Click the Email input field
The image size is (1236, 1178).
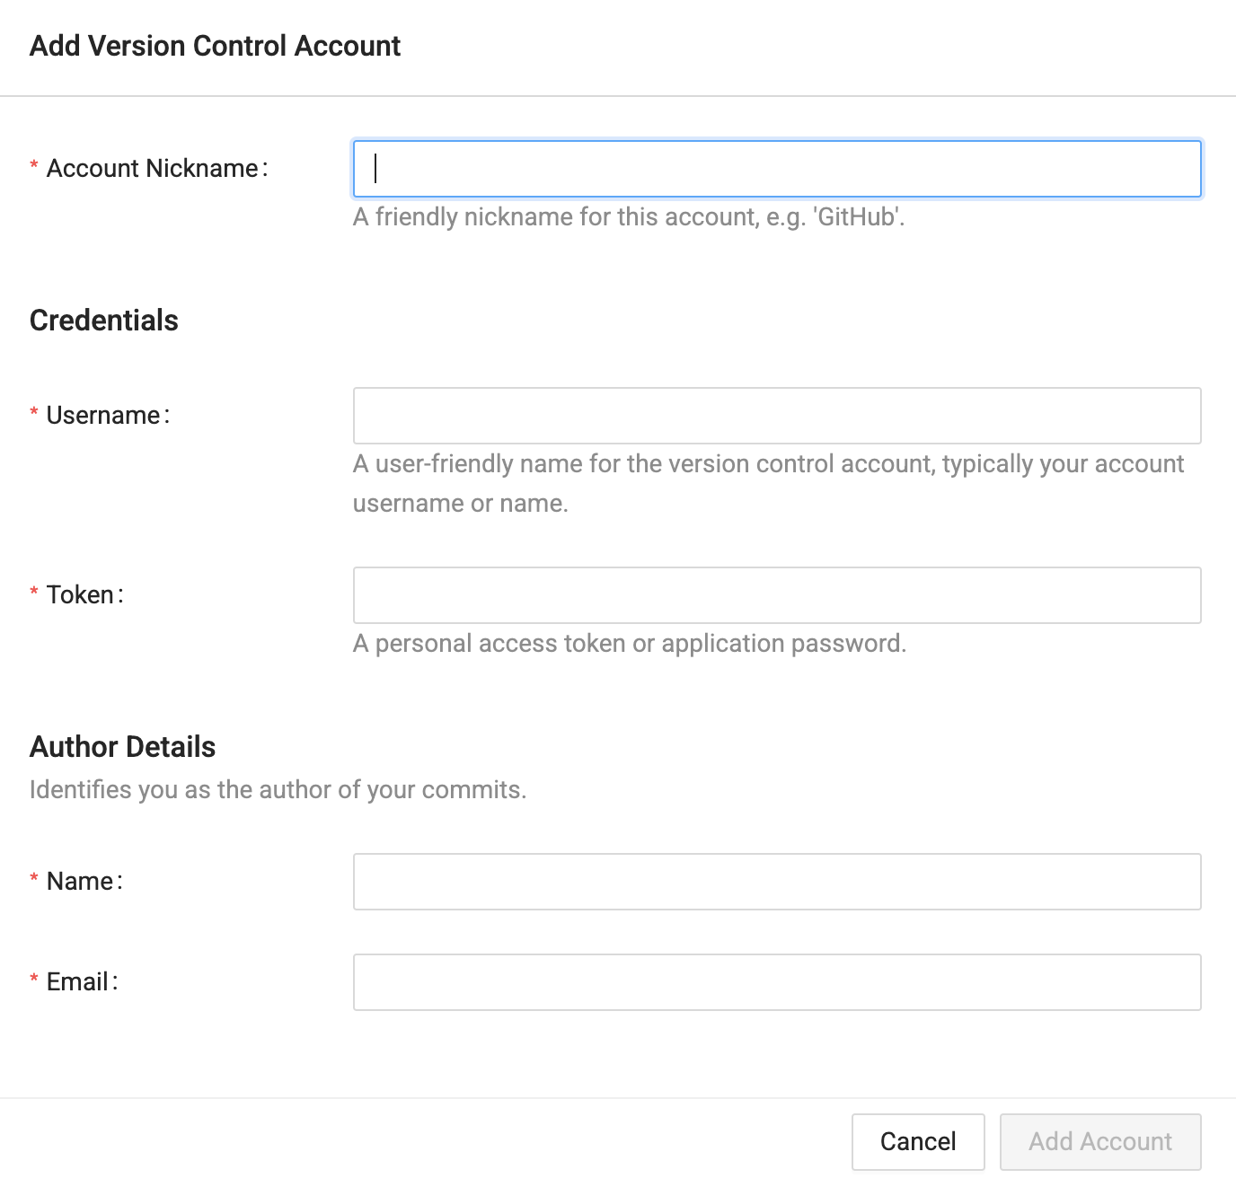pyautogui.click(x=777, y=982)
